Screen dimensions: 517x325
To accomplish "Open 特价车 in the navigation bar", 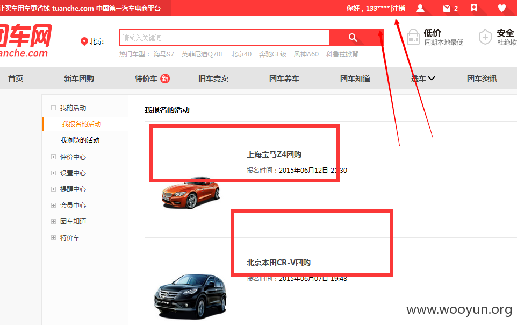I will [146, 79].
